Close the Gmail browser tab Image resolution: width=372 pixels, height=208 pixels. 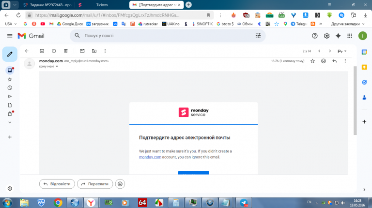[x=179, y=5]
